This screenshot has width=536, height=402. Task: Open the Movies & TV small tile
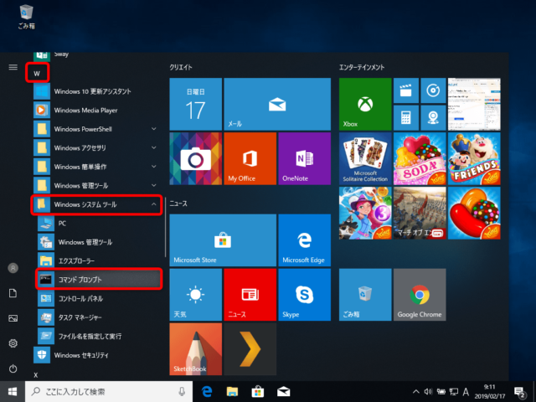tap(405, 90)
